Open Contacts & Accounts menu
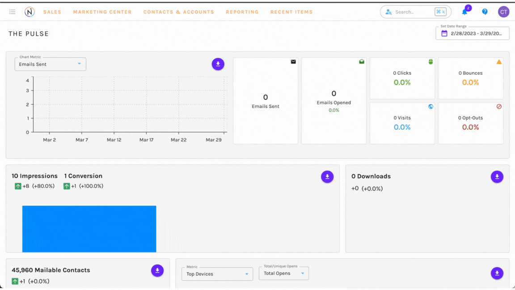The width and height of the screenshot is (515, 290). click(179, 12)
